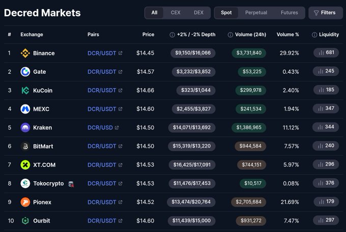This screenshot has width=346, height=232.
Task: Click the external link icon in the Binance row
Action: (x=120, y=53)
